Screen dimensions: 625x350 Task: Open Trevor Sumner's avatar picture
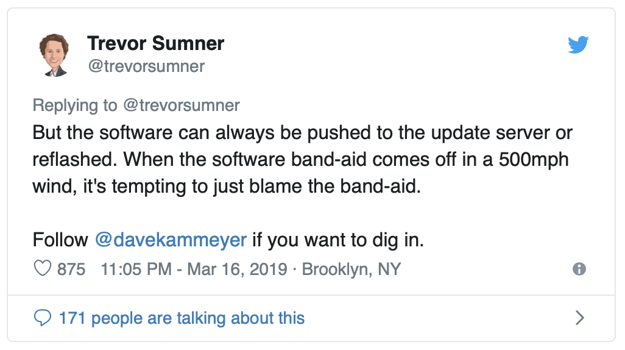tap(55, 55)
